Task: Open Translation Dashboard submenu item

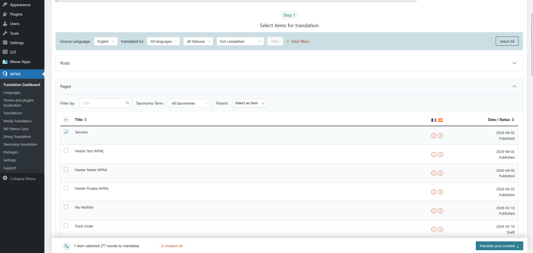Action: coord(22,85)
